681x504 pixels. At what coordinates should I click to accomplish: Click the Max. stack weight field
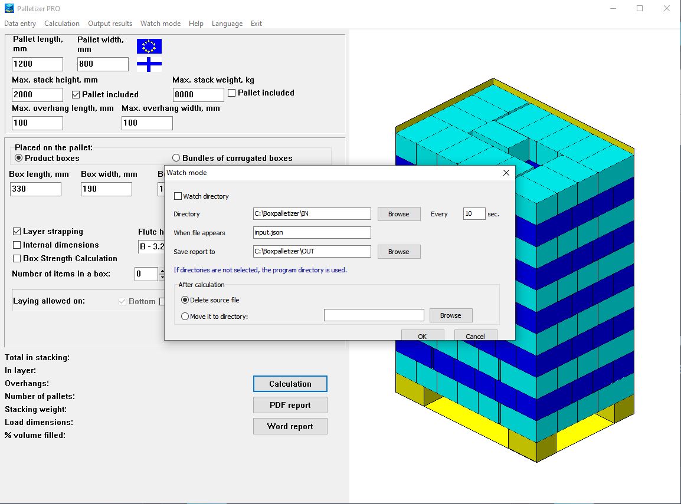[x=198, y=94]
